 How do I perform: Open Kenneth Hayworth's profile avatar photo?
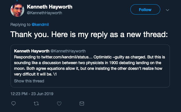pos(17,10)
